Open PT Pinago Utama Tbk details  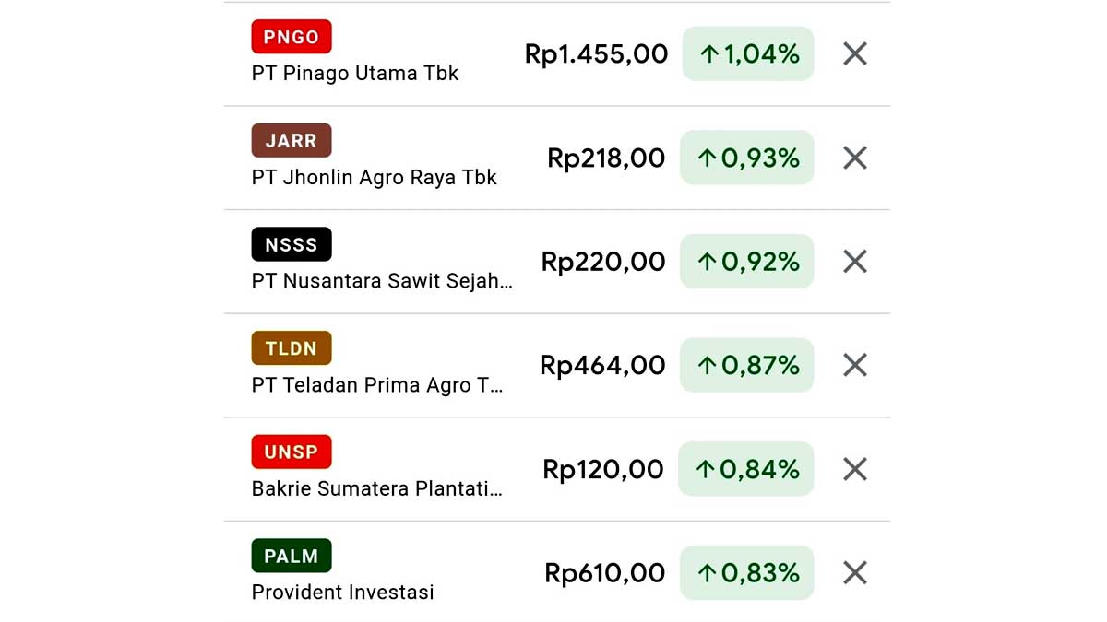tap(354, 73)
